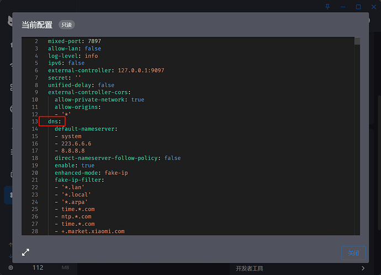Click the - system entry
This screenshot has height=275, width=381.
coord(68,136)
